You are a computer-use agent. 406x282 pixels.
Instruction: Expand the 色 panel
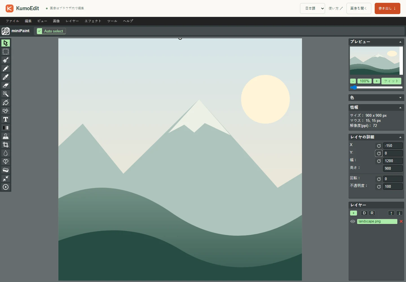pyautogui.click(x=400, y=98)
